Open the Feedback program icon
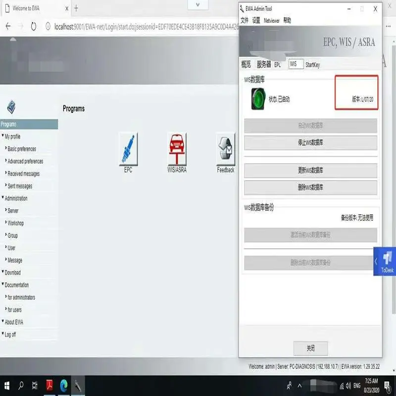 (x=226, y=149)
